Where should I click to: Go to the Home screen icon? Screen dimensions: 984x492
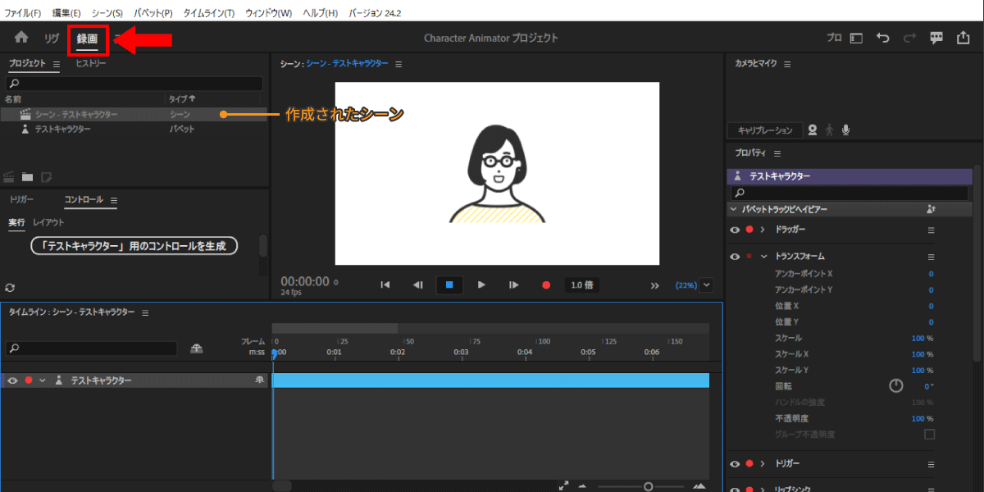[x=21, y=38]
